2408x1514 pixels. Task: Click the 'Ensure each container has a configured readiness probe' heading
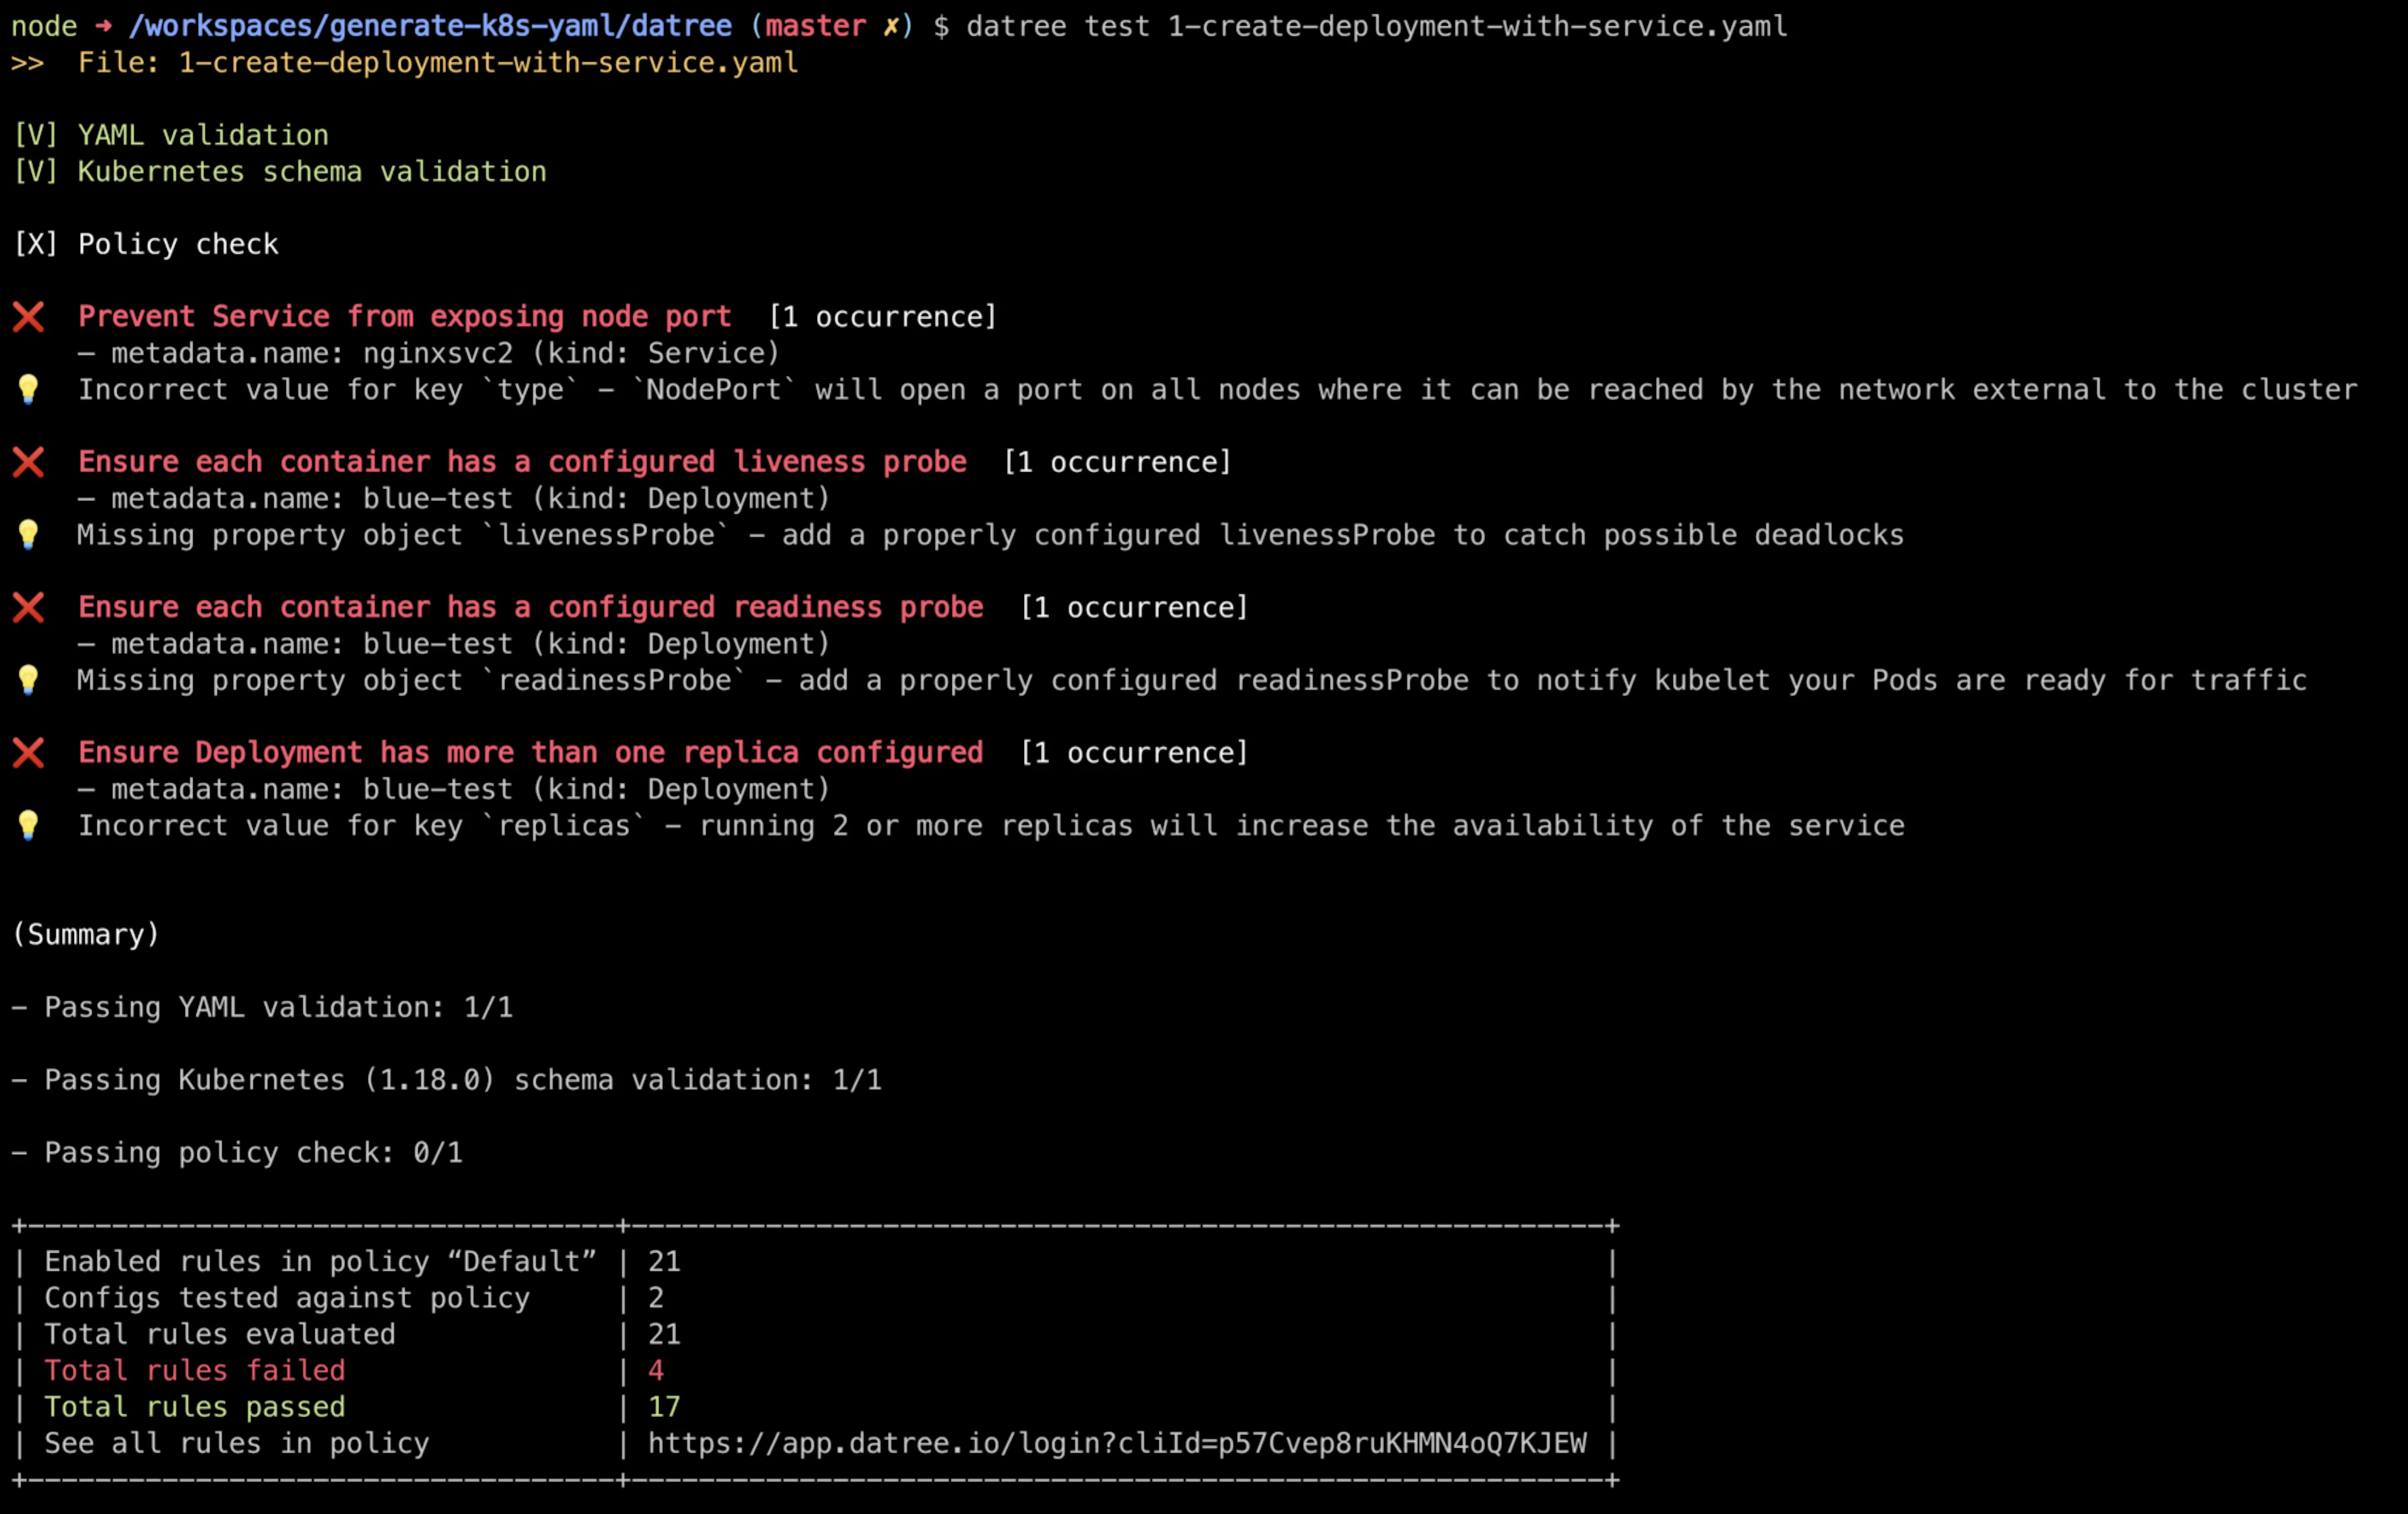pyautogui.click(x=531, y=607)
